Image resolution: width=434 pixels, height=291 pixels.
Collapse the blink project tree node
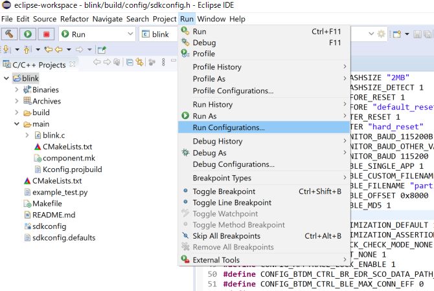pyautogui.click(x=6, y=78)
